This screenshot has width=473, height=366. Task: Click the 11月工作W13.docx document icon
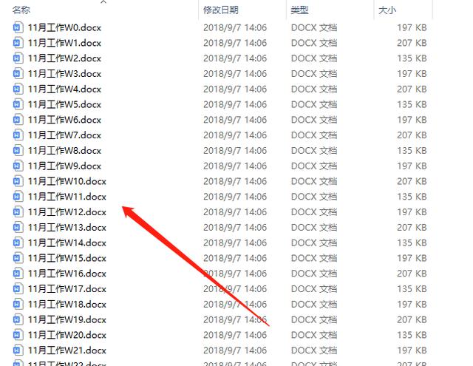18,227
